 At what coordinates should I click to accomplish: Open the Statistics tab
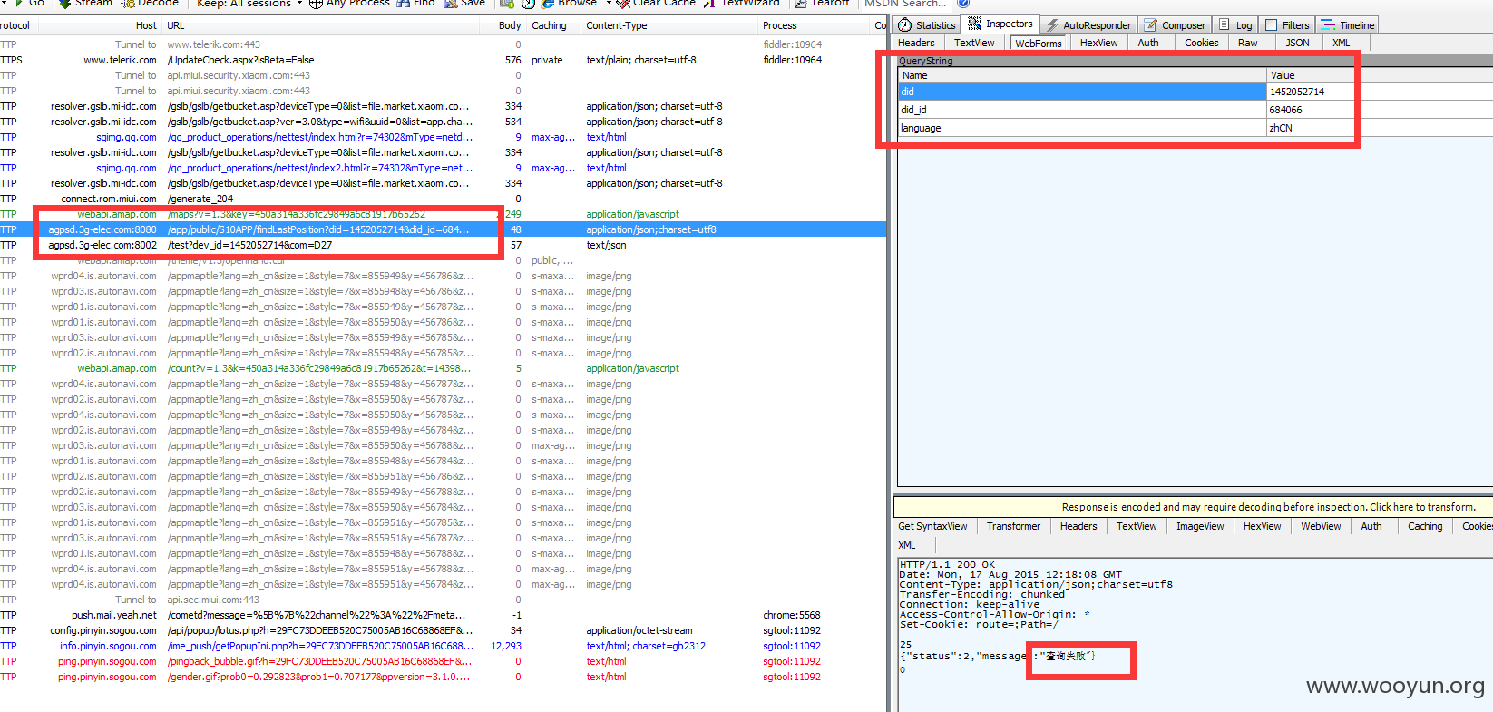click(x=926, y=25)
